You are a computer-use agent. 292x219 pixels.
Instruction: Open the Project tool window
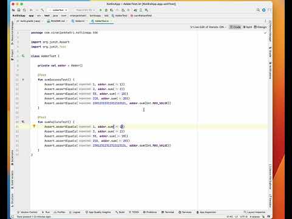pyautogui.click(x=12, y=55)
